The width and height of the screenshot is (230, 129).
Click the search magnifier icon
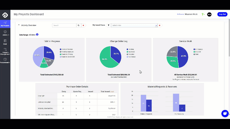[x=79, y=25]
